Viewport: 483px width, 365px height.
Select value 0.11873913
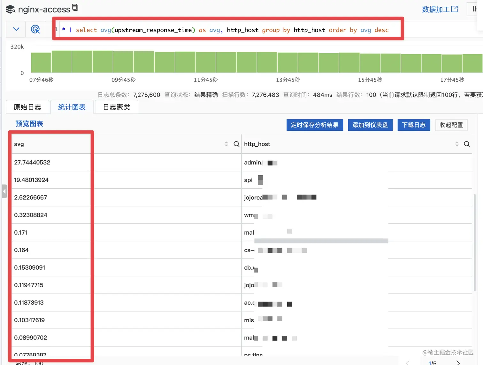click(x=29, y=303)
